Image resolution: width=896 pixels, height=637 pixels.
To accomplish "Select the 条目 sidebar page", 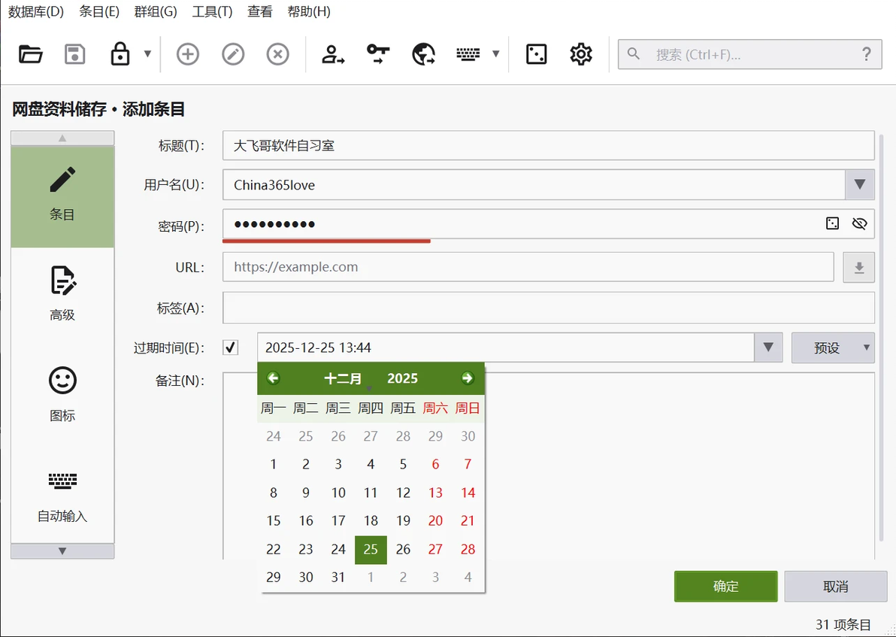I will 62,197.
